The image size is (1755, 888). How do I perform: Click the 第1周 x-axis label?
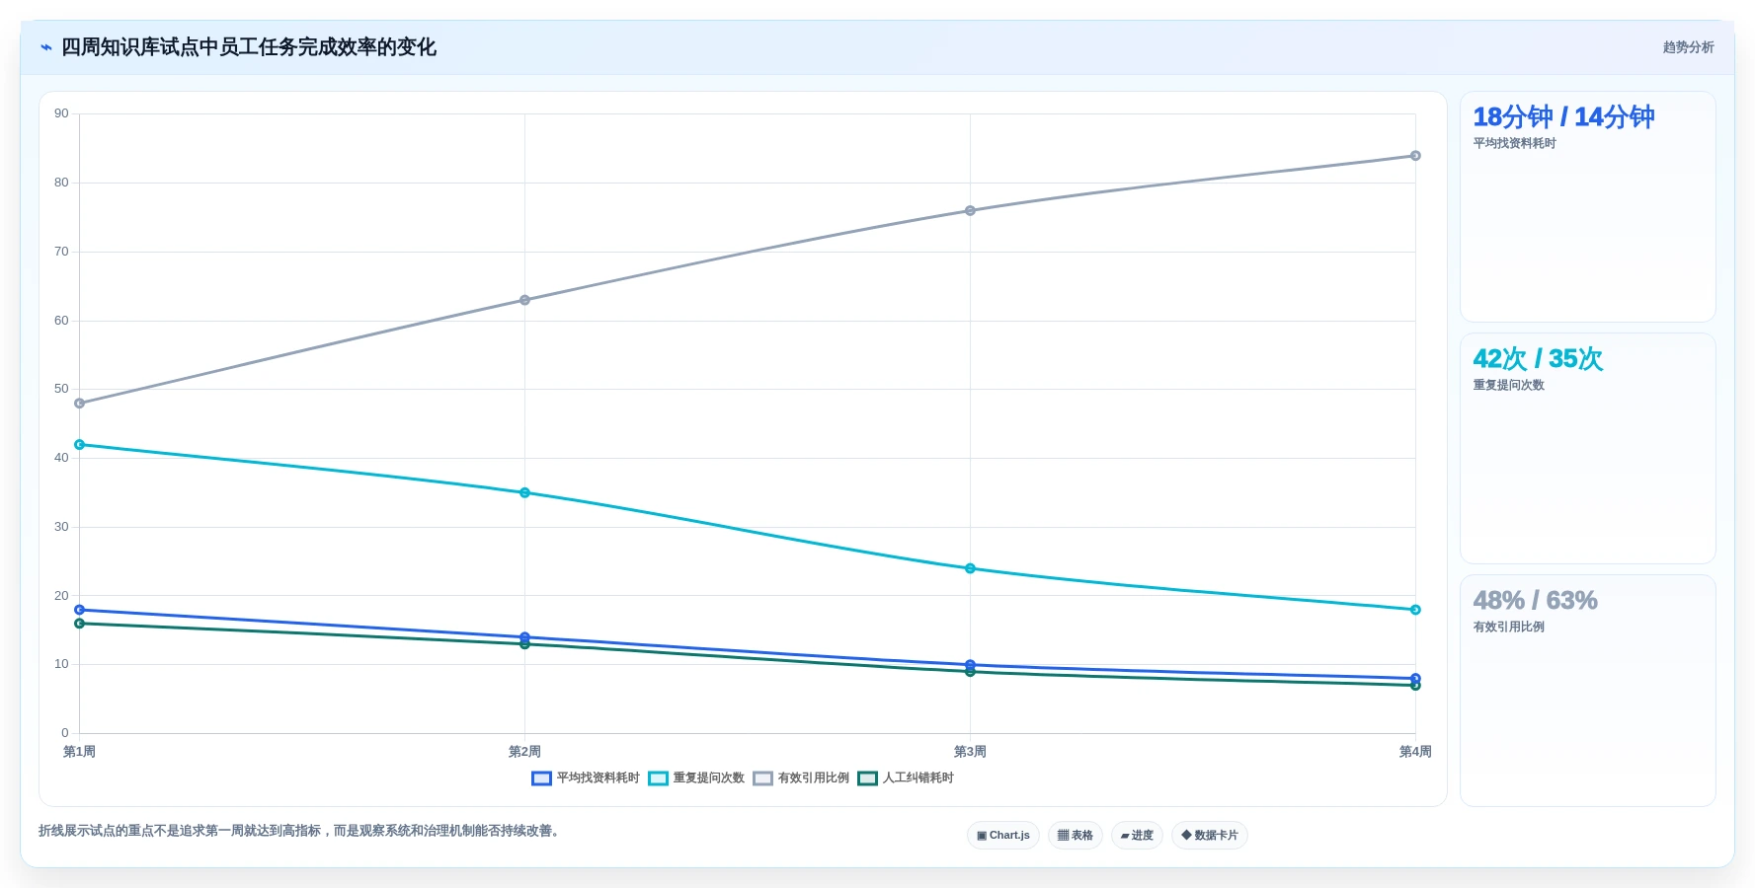coord(80,752)
